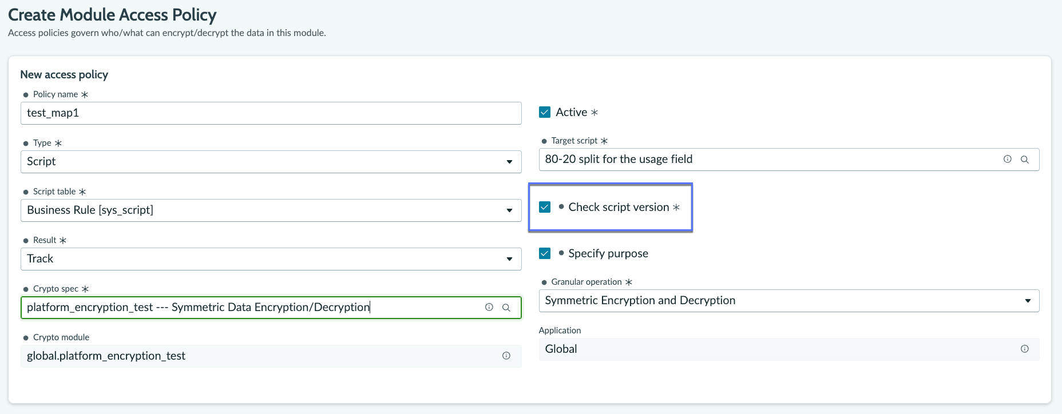Click the 'New access policy' section title
Screen dimensions: 1062x414
tap(64, 74)
